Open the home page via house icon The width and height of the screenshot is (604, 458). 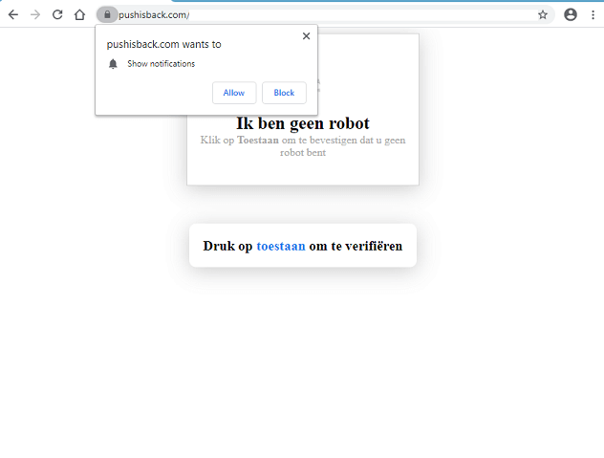80,14
